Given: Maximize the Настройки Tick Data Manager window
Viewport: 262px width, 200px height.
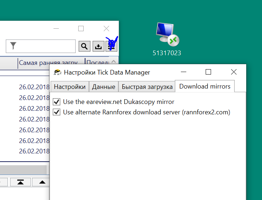Looking at the screenshot, I should (208, 72).
